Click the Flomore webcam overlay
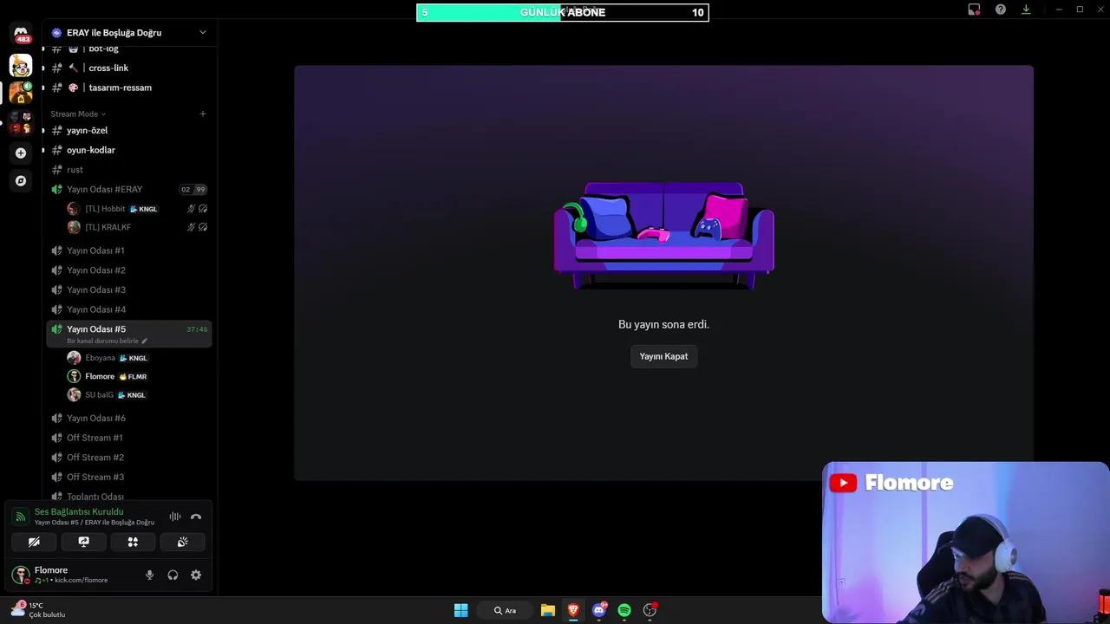Screen dimensions: 1110x624 966,543
